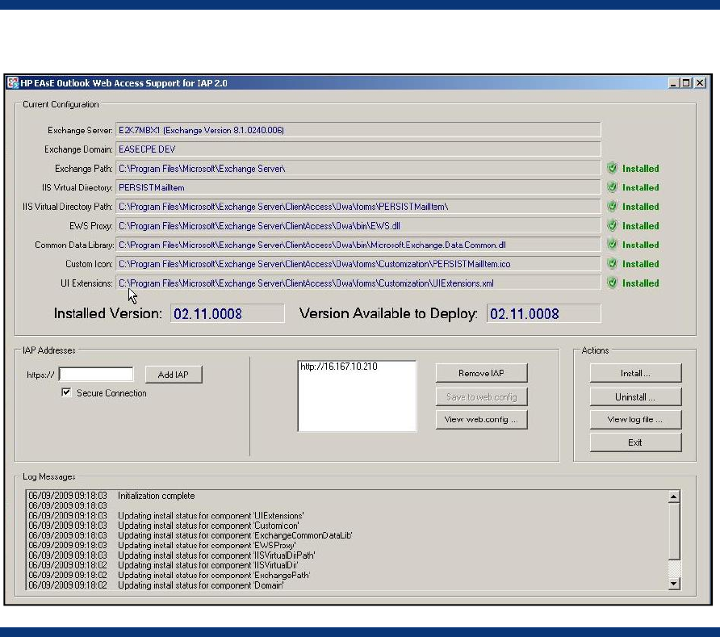Click the shield icon beside Exchange Path

tap(612, 168)
